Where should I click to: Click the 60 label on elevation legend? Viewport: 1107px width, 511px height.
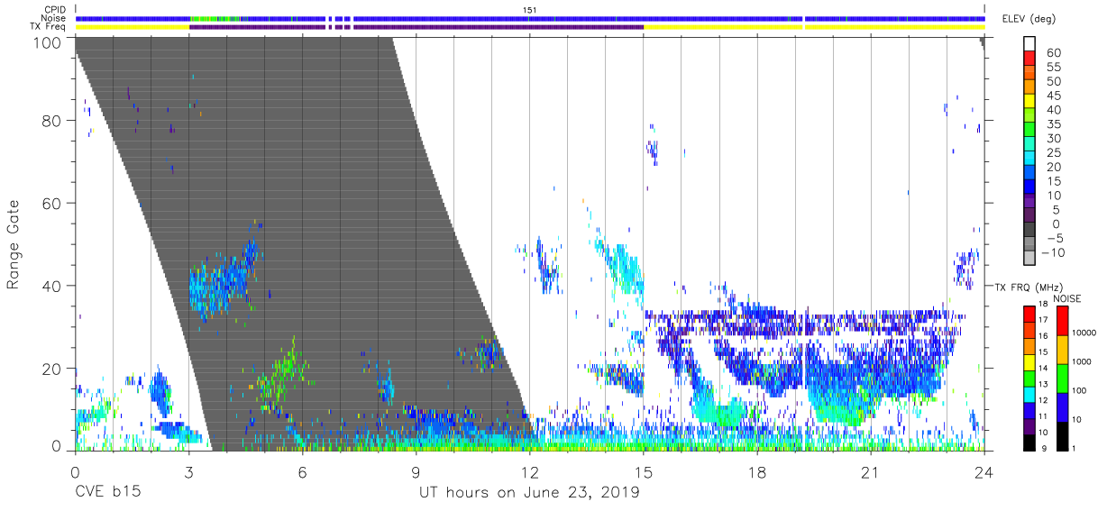coord(1054,52)
